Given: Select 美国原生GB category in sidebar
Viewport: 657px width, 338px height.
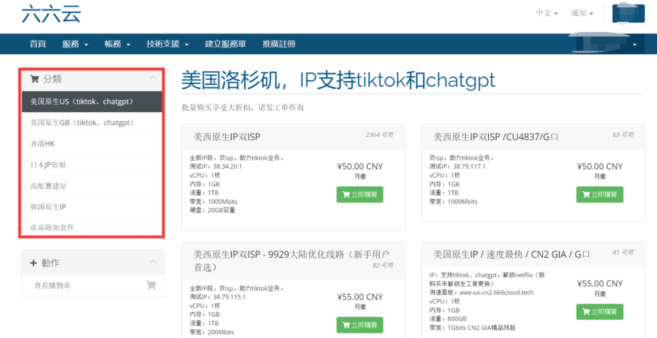Looking at the screenshot, I should 82,123.
